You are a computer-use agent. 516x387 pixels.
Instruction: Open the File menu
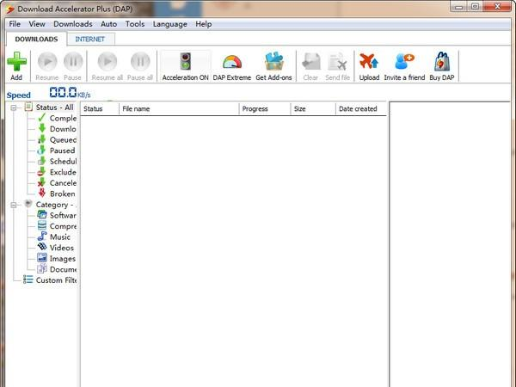click(15, 24)
